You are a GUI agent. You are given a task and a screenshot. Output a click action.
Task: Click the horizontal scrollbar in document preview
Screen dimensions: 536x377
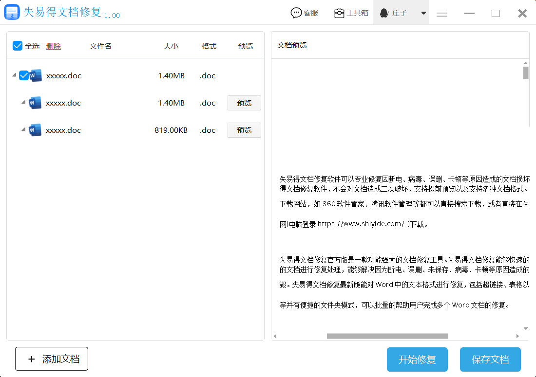[387, 336]
